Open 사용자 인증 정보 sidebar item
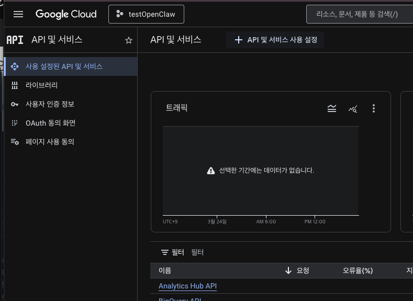The width and height of the screenshot is (413, 301). click(71, 104)
